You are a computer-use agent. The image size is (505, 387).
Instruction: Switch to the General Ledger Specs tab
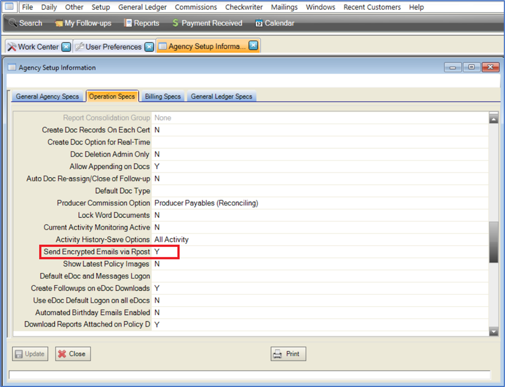221,96
